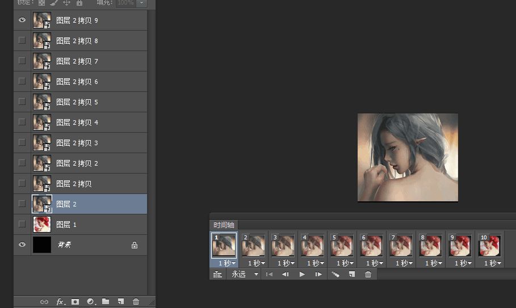The image size is (516, 308).
Task: Select timeline frame 10 thumbnail
Action: (x=490, y=245)
